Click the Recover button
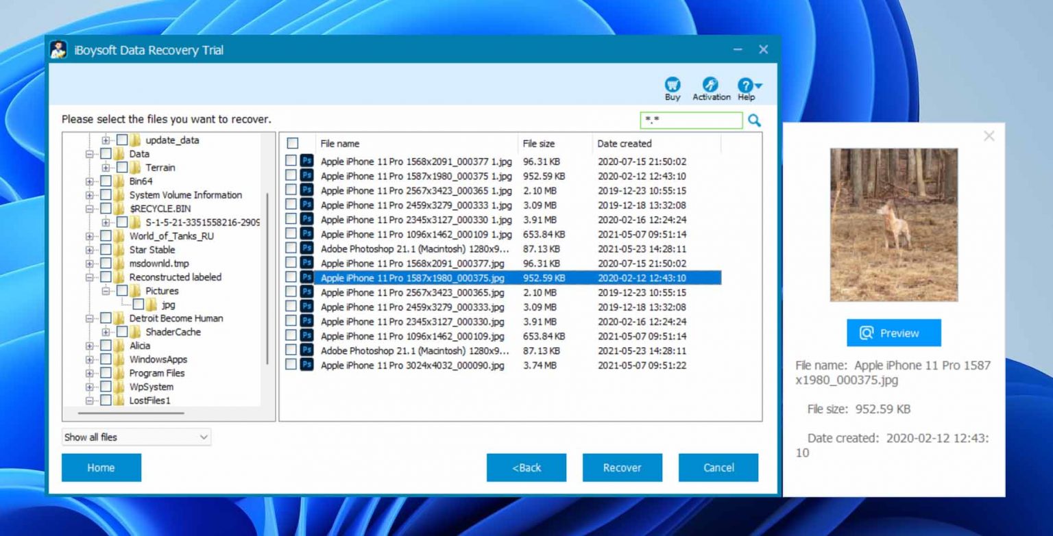Viewport: 1053px width, 536px height. tap(622, 468)
